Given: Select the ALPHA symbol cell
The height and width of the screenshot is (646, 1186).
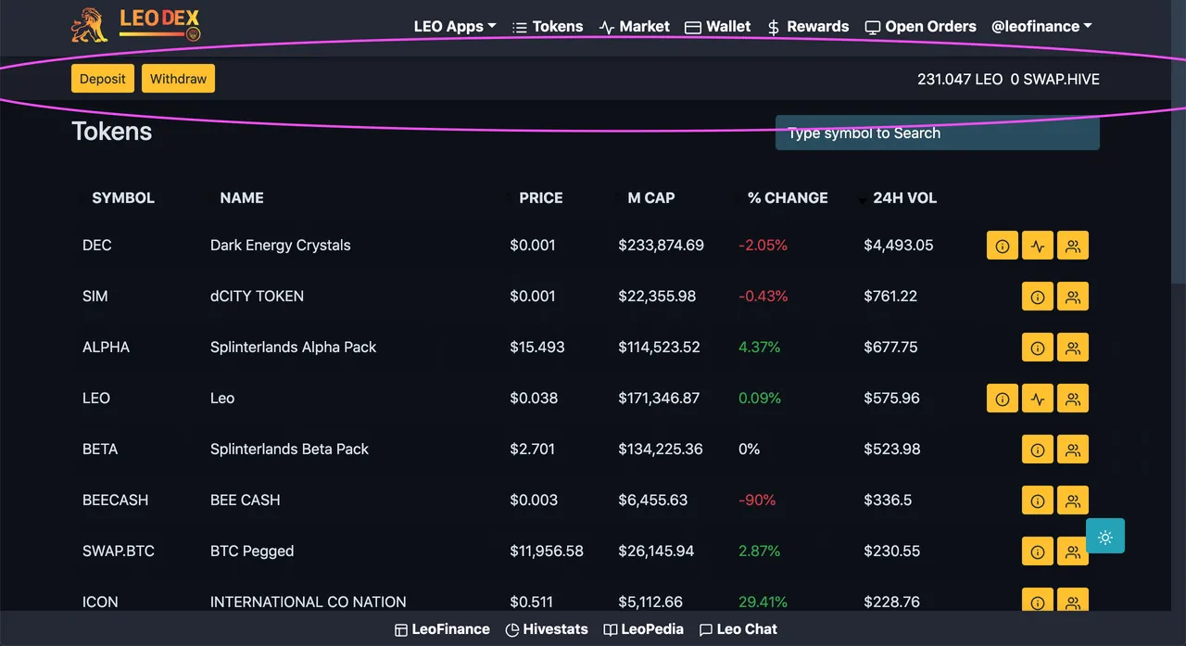Looking at the screenshot, I should point(106,348).
